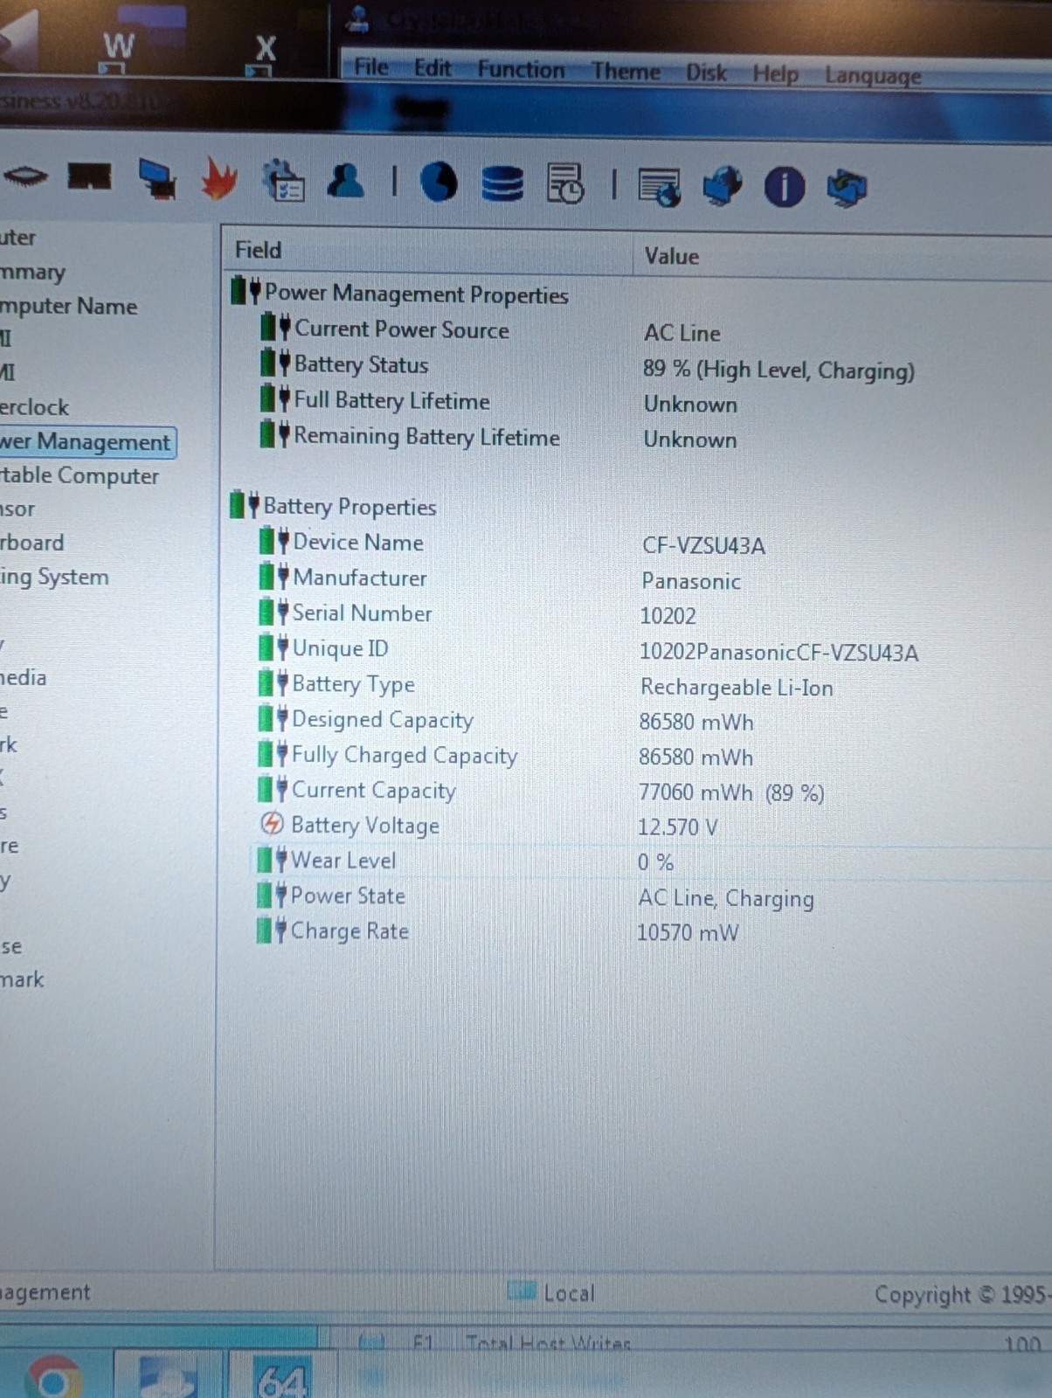Screen dimensions: 1052x1398
Task: Select the Designed Capacity field
Action: coord(382,720)
